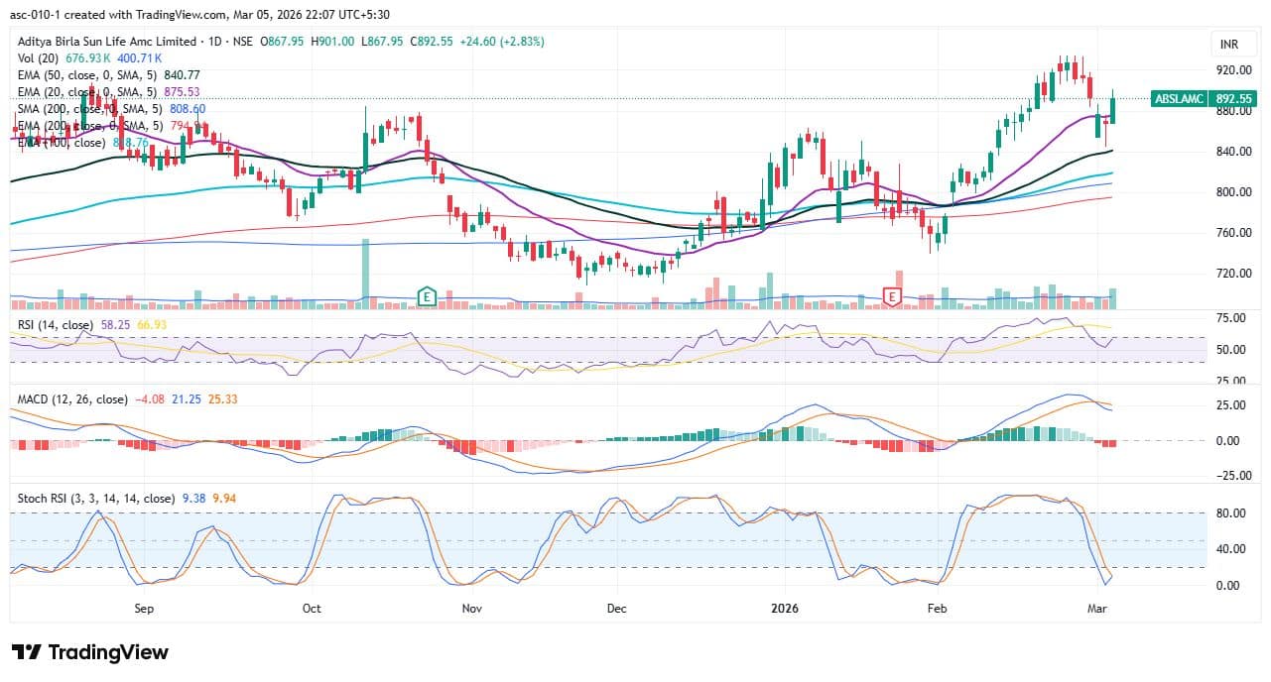Click the RSI (14, close) legend
Screen dimensions: 1271x682
[x=56, y=325]
